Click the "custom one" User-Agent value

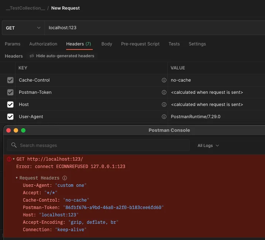pyautogui.click(x=71, y=185)
